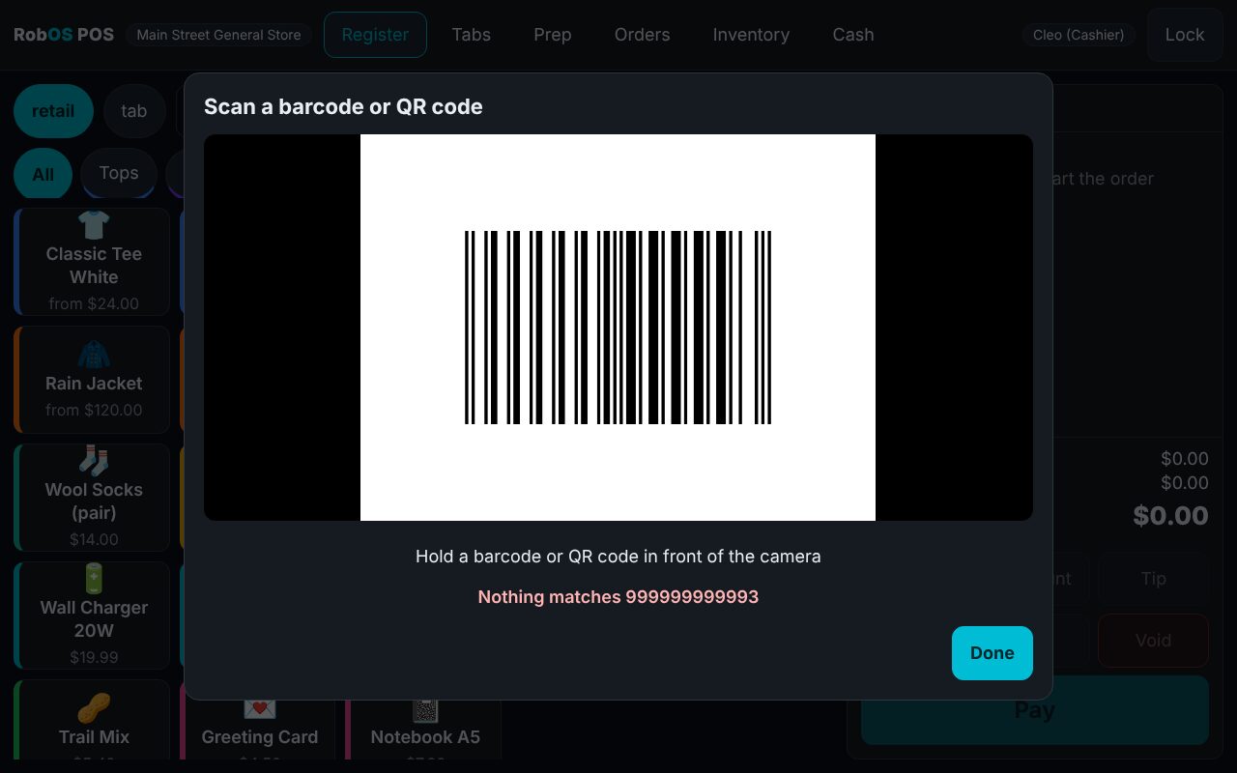
Task: Click the t-shirt icon on Classic Tee White
Action: 94,225
